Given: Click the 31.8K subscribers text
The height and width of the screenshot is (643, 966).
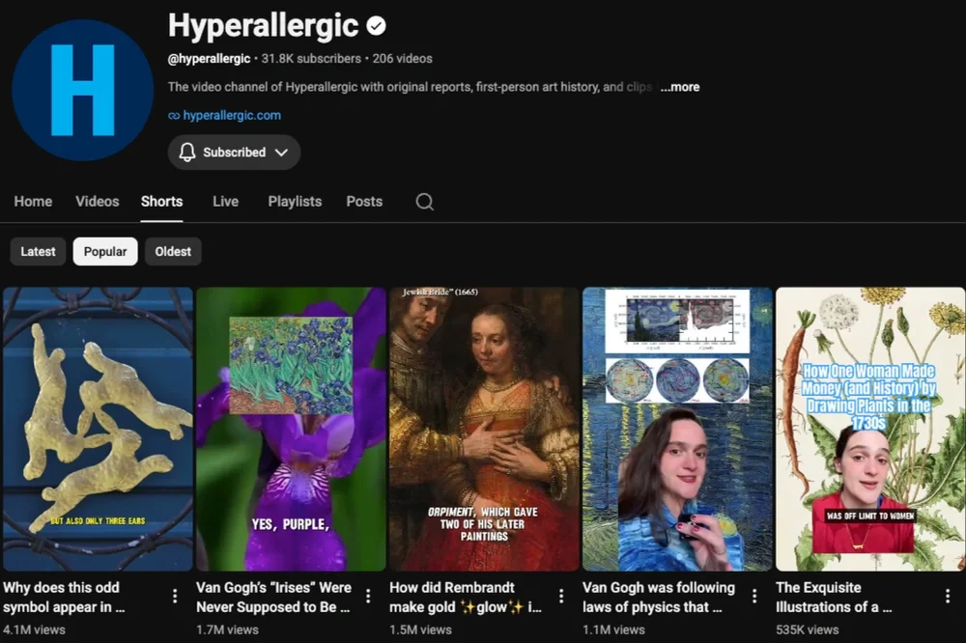Looking at the screenshot, I should (x=311, y=59).
